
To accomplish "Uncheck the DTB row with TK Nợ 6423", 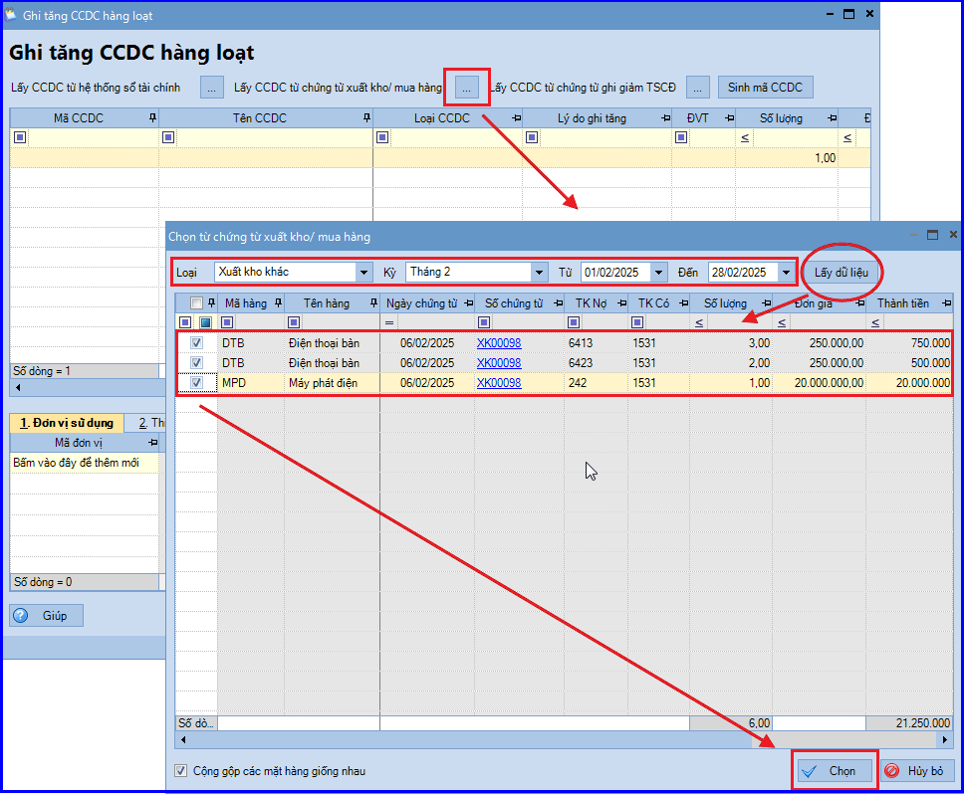I will tap(197, 363).
